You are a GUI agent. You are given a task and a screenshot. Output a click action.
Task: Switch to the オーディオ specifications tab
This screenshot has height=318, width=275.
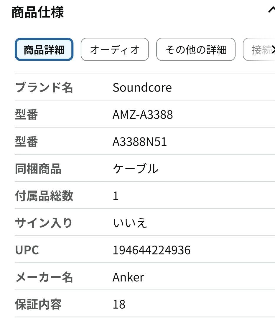[115, 49]
